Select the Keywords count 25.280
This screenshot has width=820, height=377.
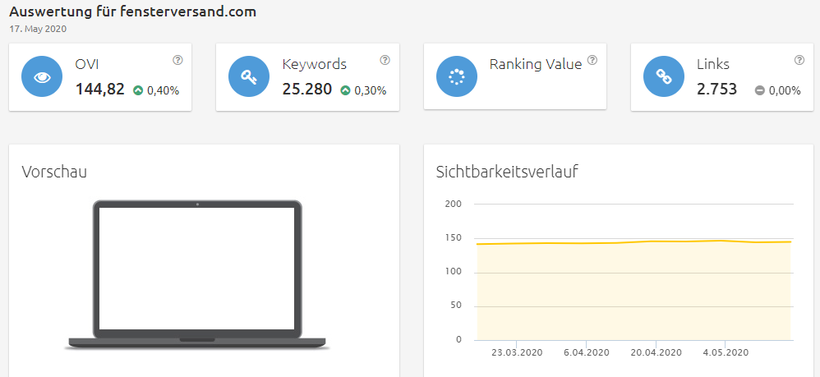click(307, 90)
